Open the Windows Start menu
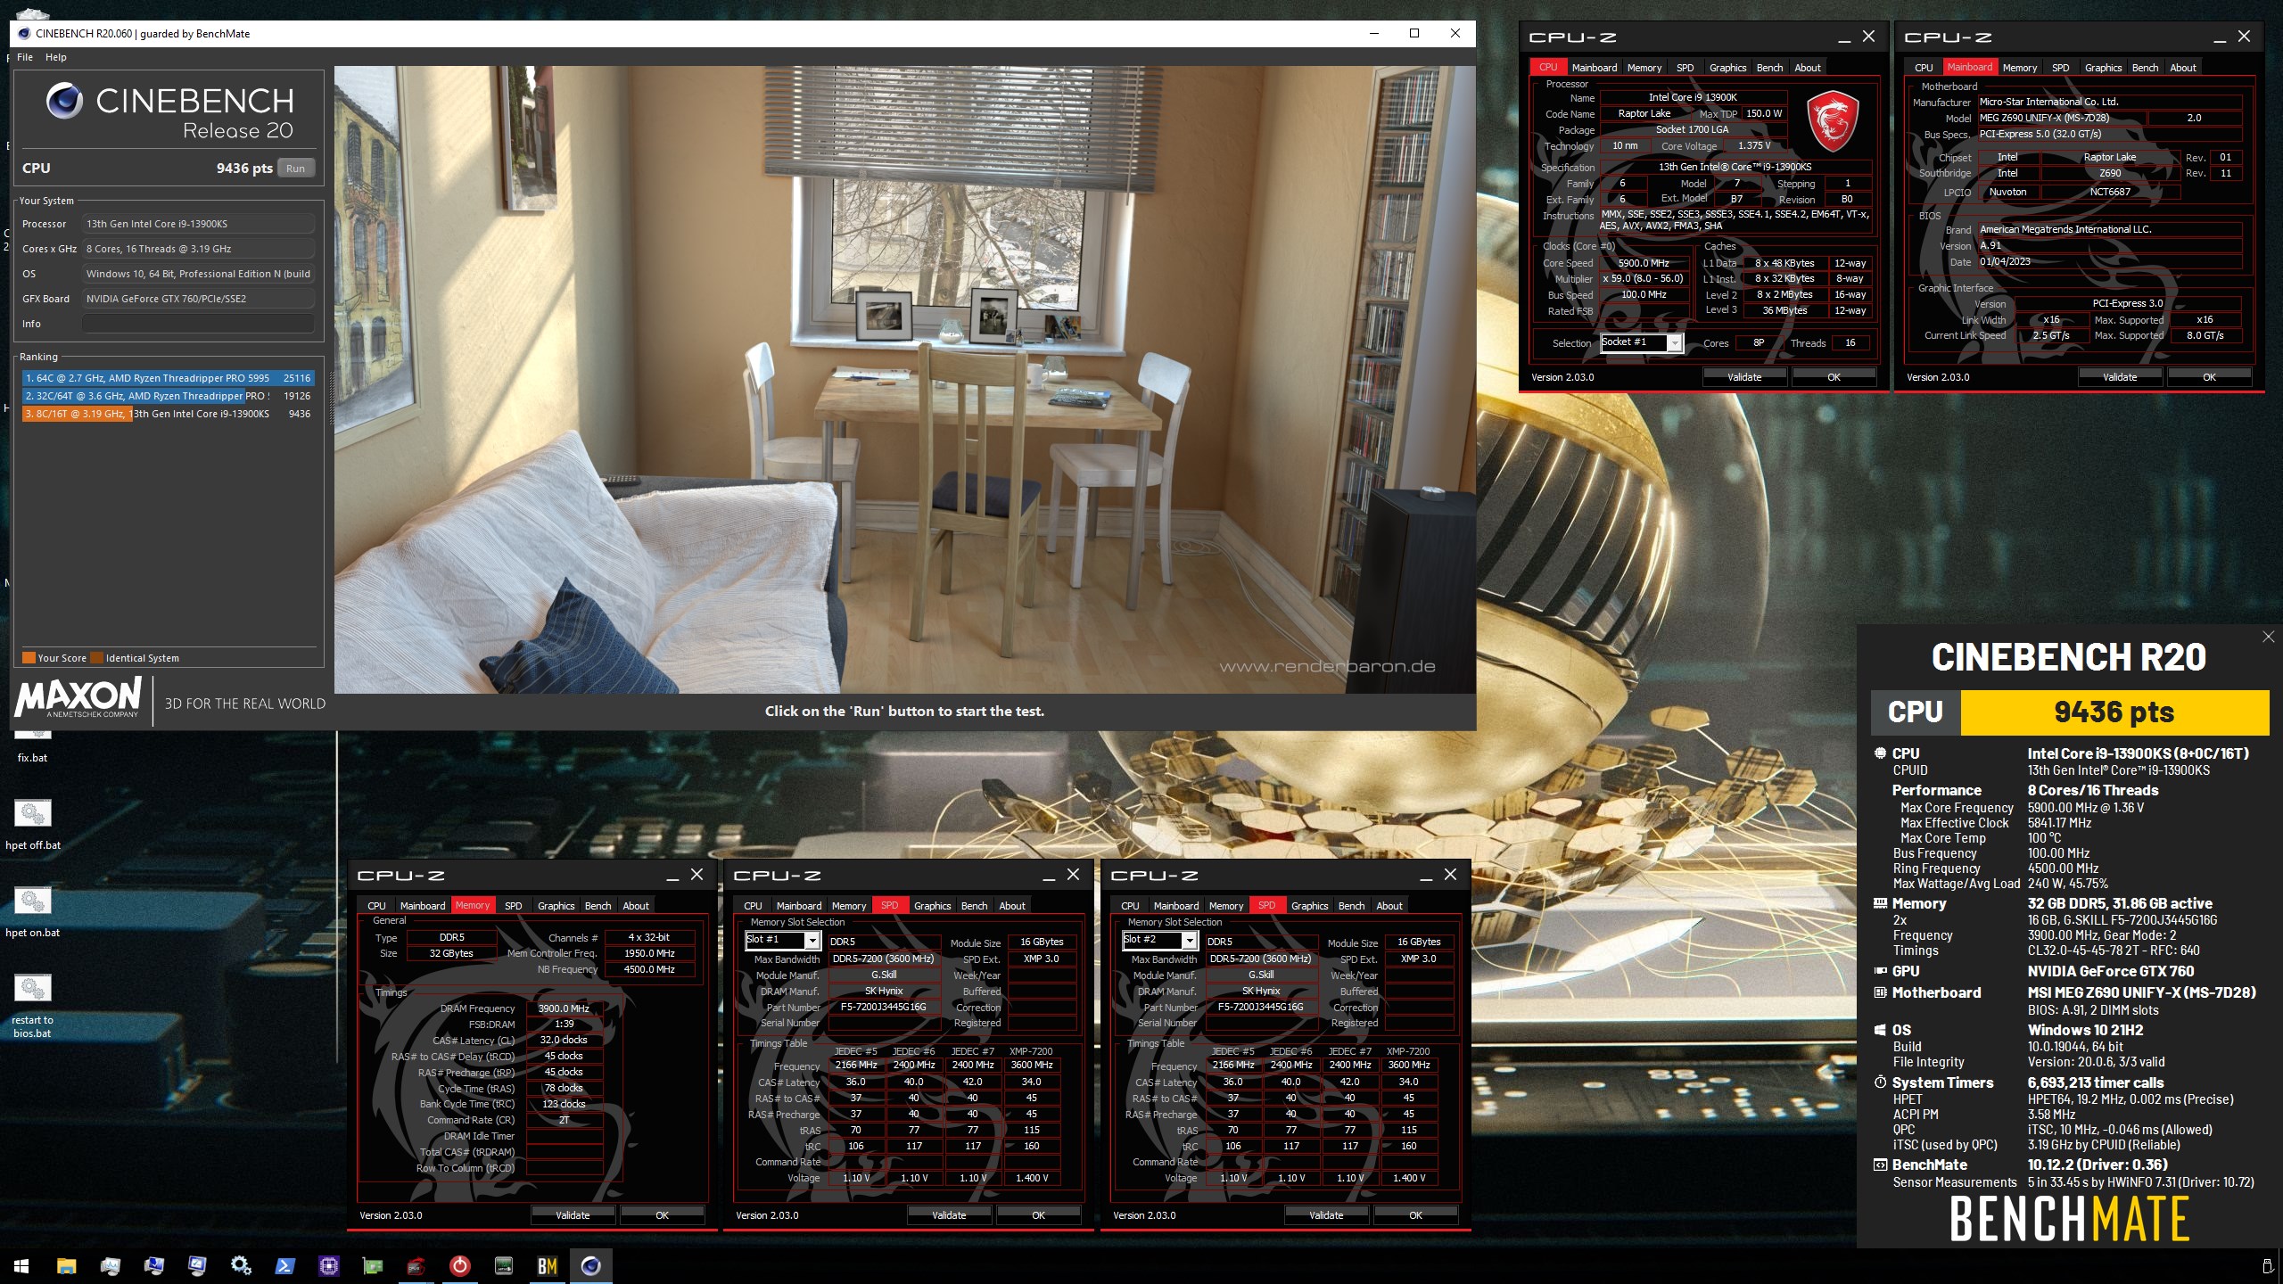This screenshot has width=2283, height=1284. [21, 1265]
